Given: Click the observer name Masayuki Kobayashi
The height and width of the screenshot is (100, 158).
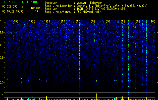Looking at the screenshot, I should [90, 3].
